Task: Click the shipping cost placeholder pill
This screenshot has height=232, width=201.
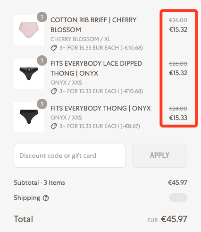Action: (x=178, y=198)
